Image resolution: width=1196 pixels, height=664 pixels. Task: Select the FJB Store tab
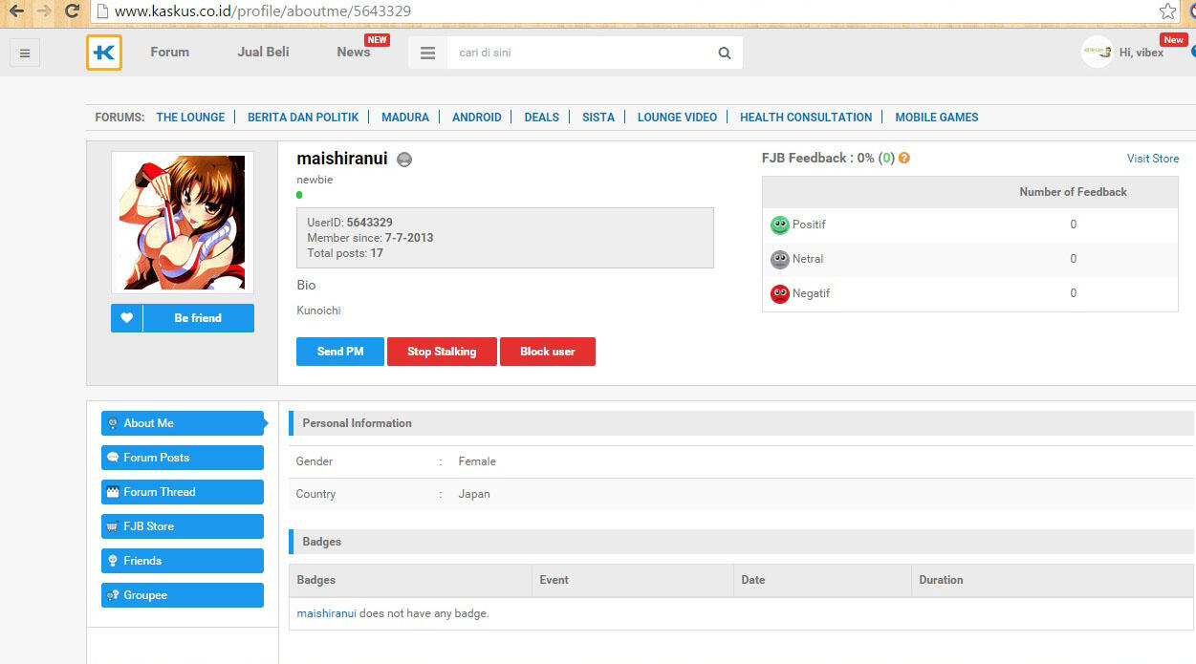183,526
